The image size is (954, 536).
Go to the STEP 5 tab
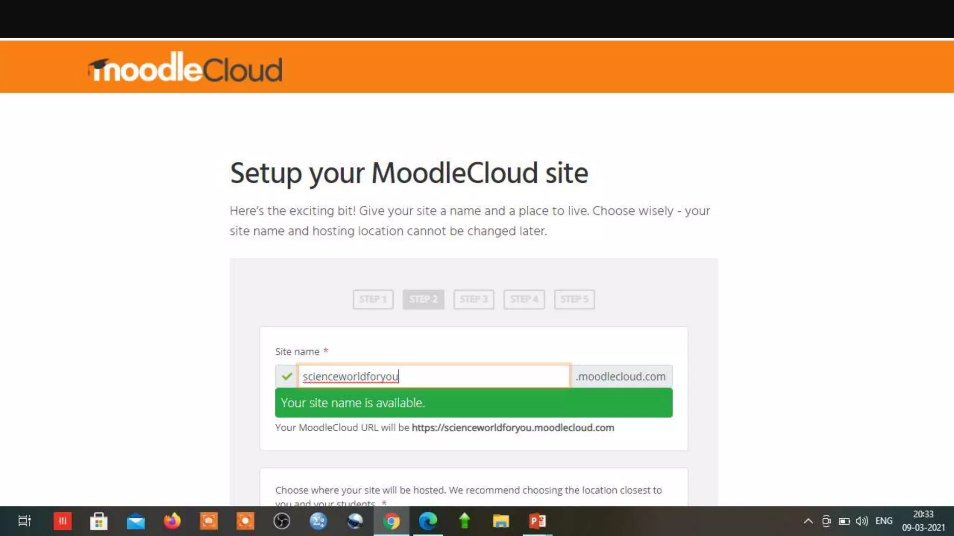(x=574, y=299)
